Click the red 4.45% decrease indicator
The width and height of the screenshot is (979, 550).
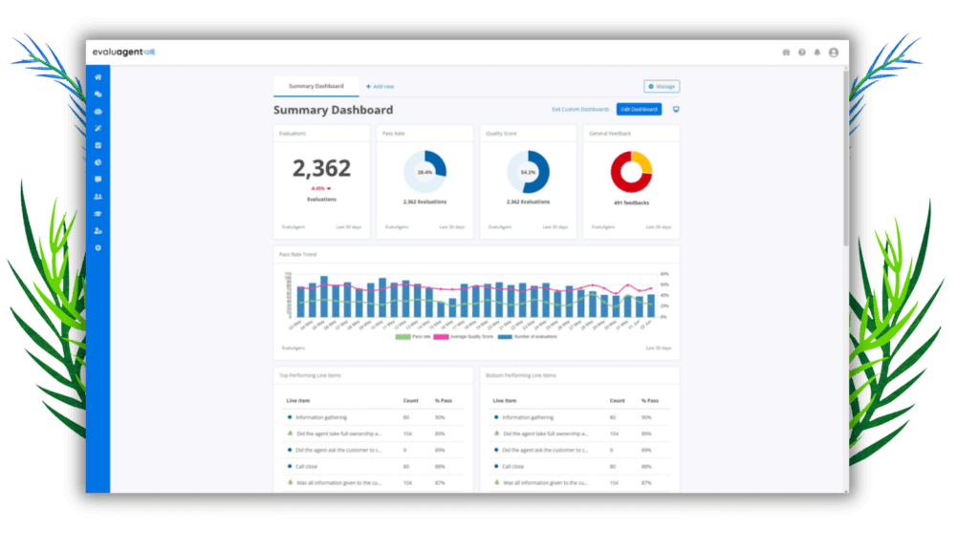[321, 188]
